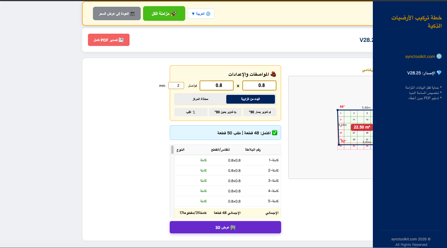Focus the فواصل gap field showing 2
This screenshot has width=447, height=248.
point(176,85)
